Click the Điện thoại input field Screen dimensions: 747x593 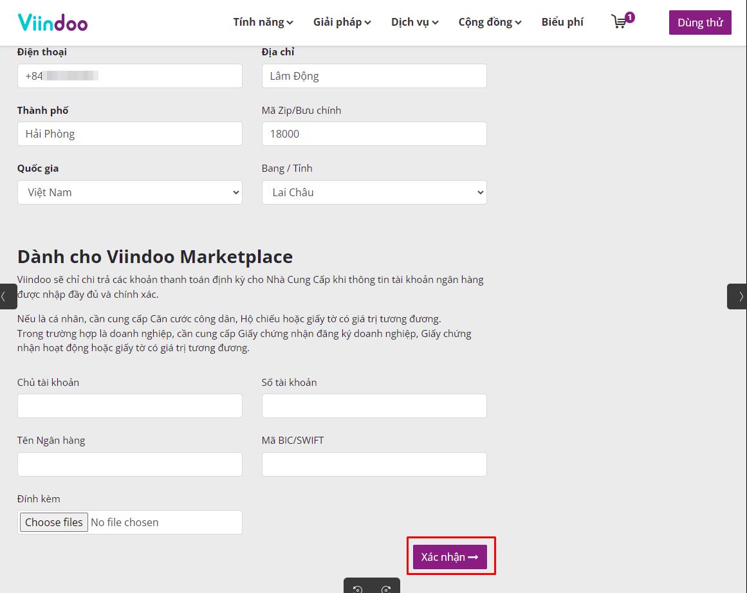pos(129,76)
